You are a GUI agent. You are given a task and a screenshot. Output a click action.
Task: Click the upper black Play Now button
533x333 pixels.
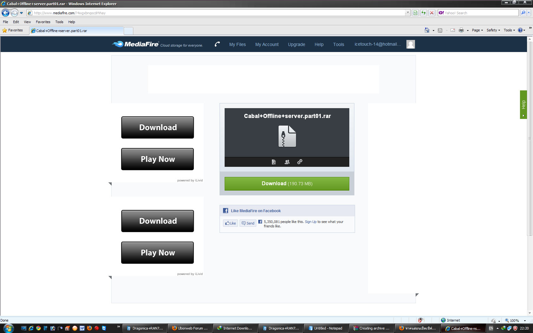click(157, 159)
